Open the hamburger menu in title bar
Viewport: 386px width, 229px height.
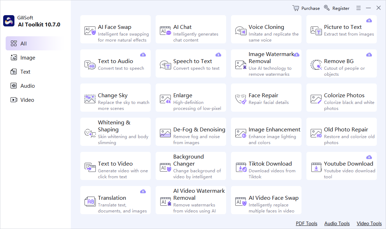pyautogui.click(x=359, y=8)
